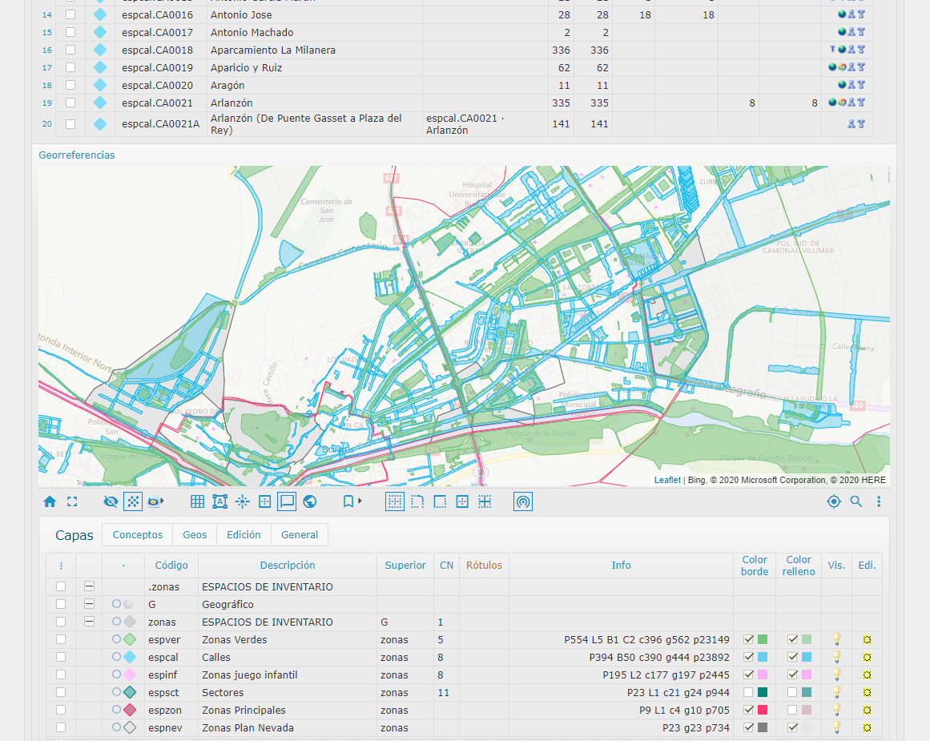The image size is (930, 741).
Task: Switch to the Conceptos tab
Action: point(138,534)
